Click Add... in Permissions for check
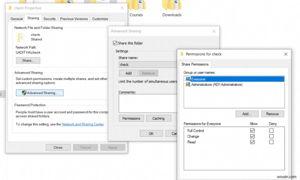This screenshot has height=180, width=300. coord(247,114)
